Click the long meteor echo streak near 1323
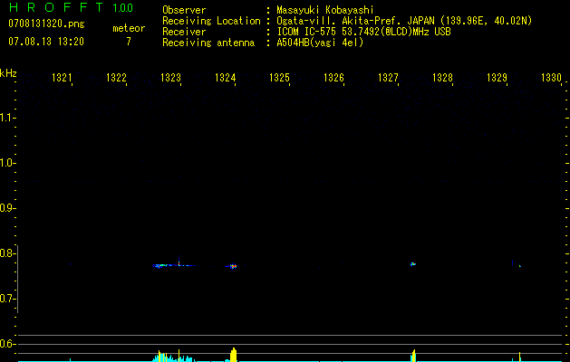The width and height of the screenshot is (570, 362). pyautogui.click(x=173, y=265)
